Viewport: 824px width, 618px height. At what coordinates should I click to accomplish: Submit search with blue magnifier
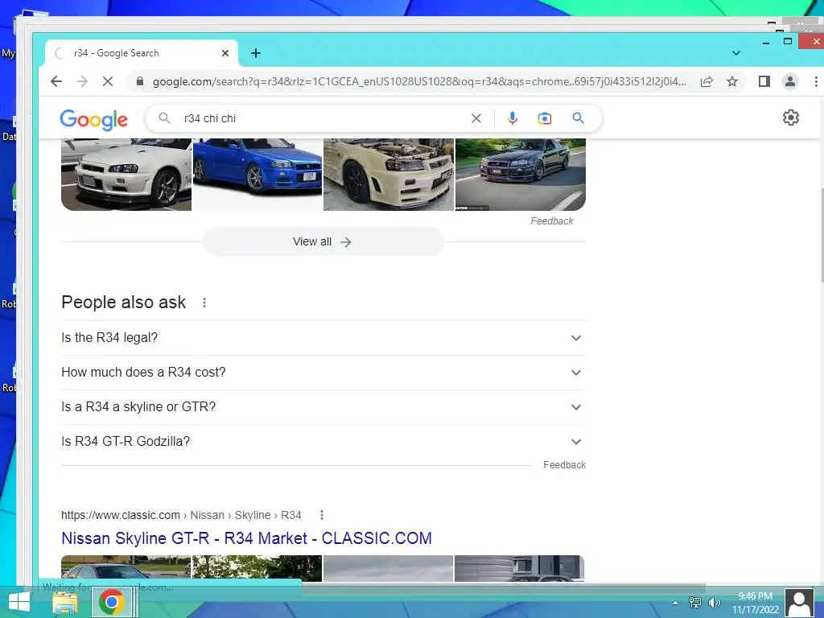click(x=578, y=118)
